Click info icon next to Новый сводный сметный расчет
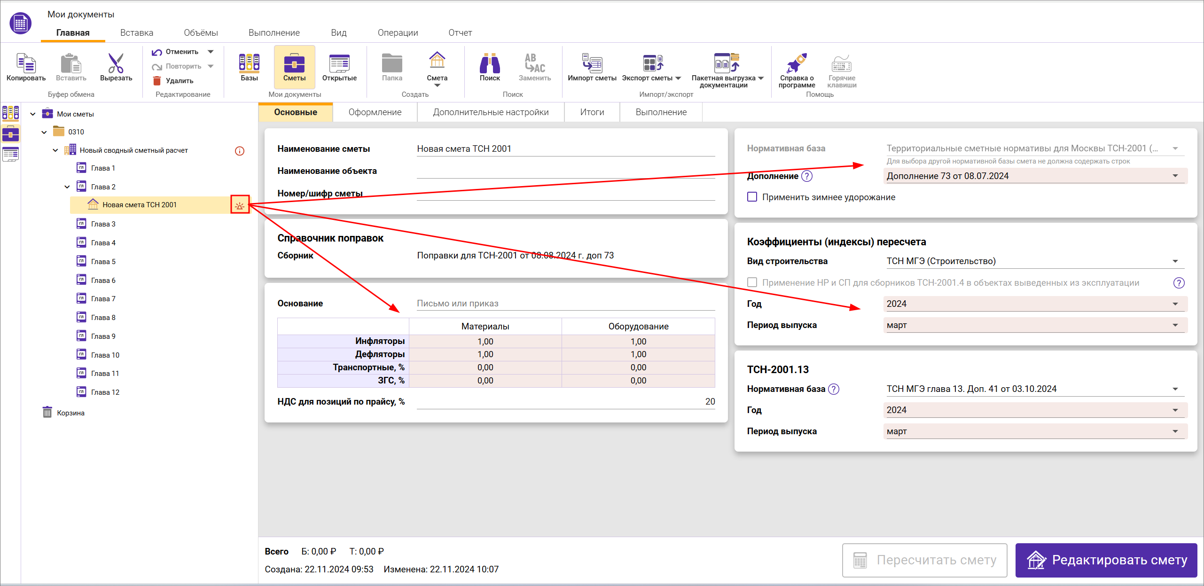This screenshot has width=1204, height=586. click(x=240, y=151)
